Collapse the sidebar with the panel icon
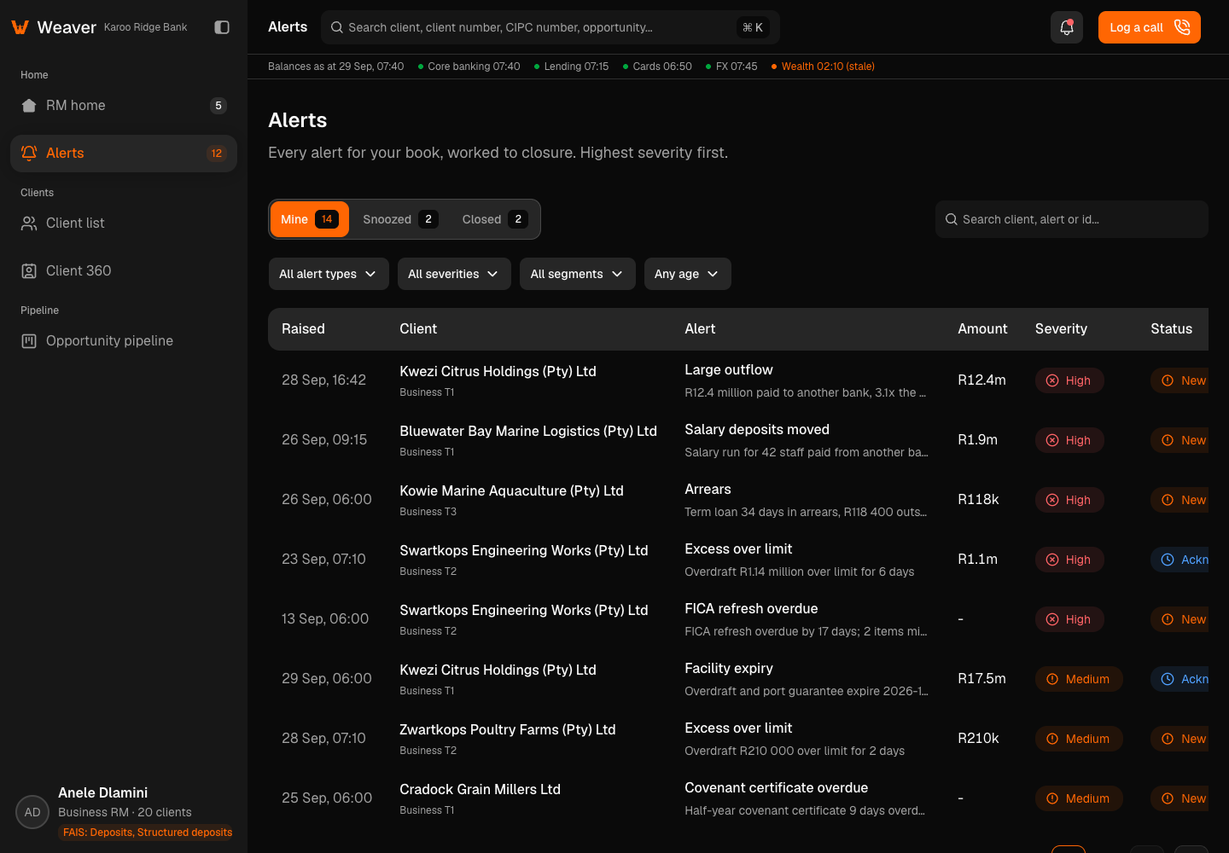1229x853 pixels. [x=222, y=27]
